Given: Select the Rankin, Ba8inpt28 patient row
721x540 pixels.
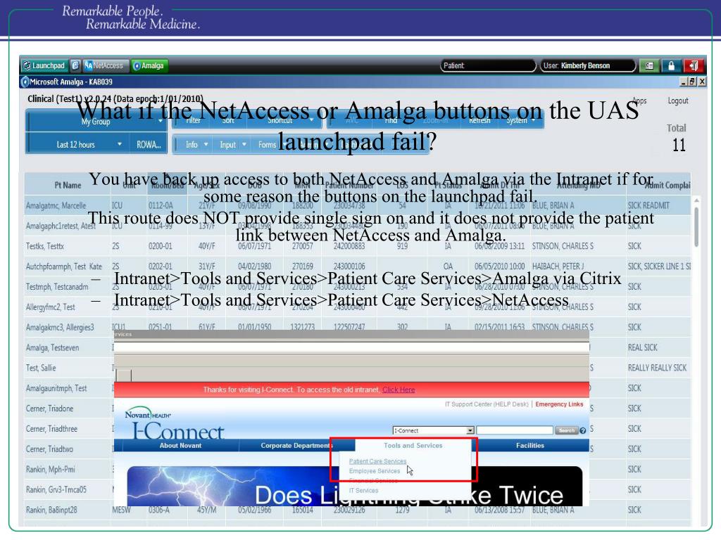Looking at the screenshot, I should coord(358,510).
